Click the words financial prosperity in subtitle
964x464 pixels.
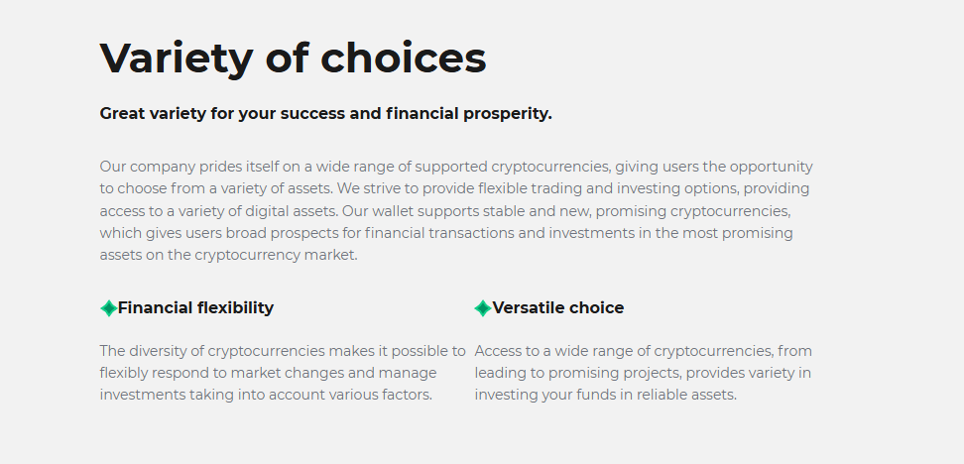(469, 114)
